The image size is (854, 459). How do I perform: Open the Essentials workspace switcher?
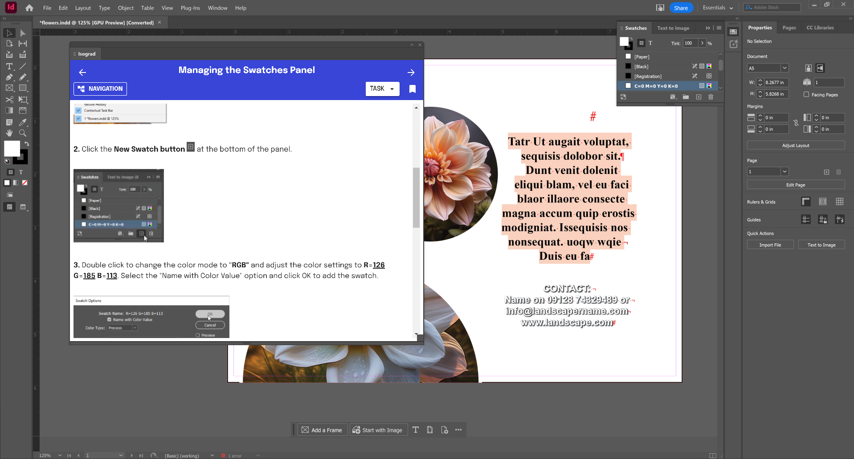point(718,8)
